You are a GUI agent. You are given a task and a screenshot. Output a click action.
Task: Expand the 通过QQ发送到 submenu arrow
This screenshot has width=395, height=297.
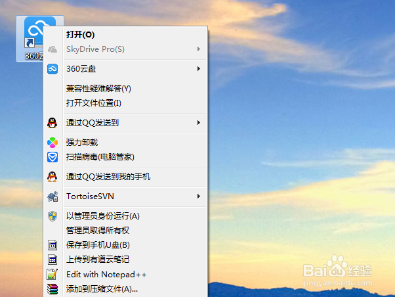(199, 123)
